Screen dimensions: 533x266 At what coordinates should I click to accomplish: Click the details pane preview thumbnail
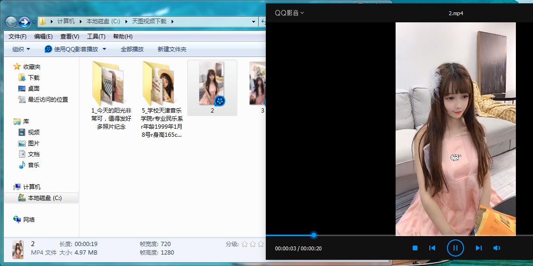(18, 249)
